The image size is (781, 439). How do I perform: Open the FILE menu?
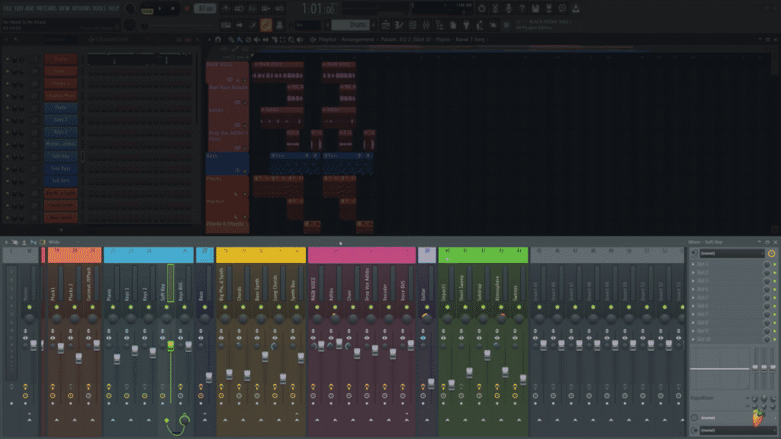point(8,8)
